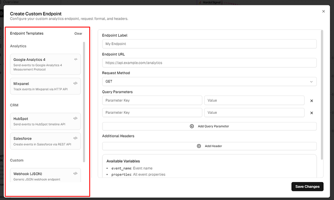This screenshot has height=200, width=334.
Task: Choose the Mixpanel endpoint template
Action: point(46,86)
